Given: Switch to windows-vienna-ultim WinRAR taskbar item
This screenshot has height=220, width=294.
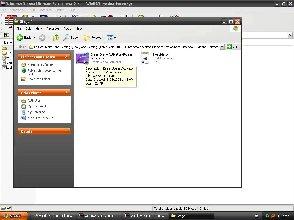Looking at the screenshot, I should [99, 216].
